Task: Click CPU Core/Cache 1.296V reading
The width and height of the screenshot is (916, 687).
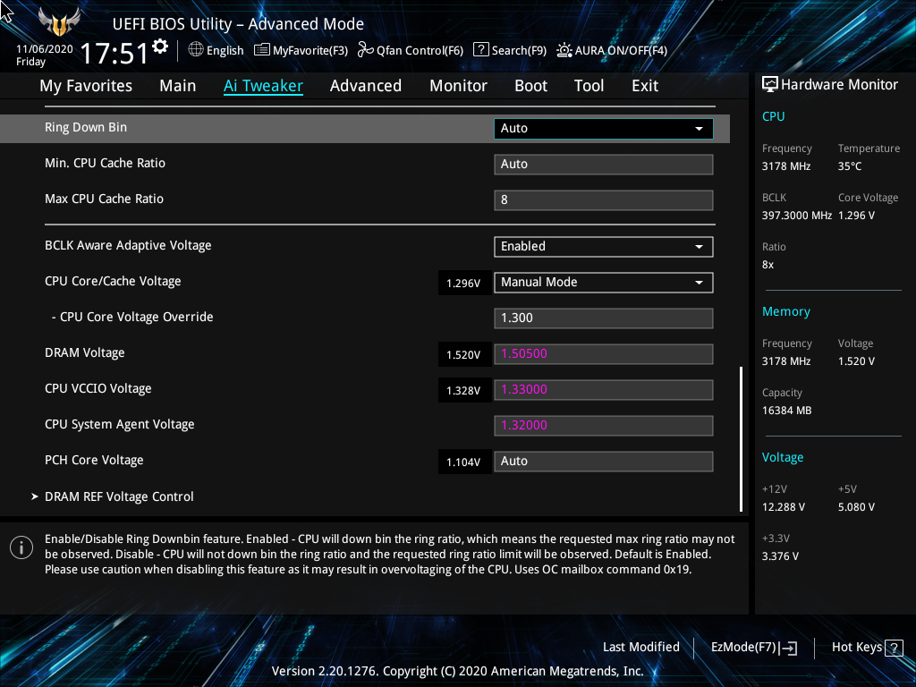Action: coord(463,284)
